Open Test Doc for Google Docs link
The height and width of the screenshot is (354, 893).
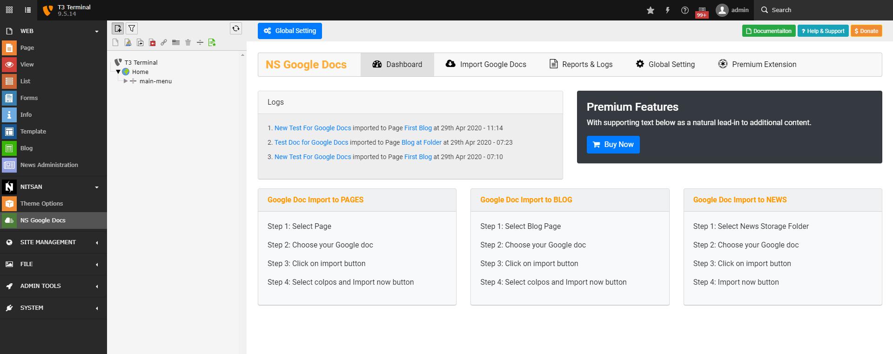311,142
